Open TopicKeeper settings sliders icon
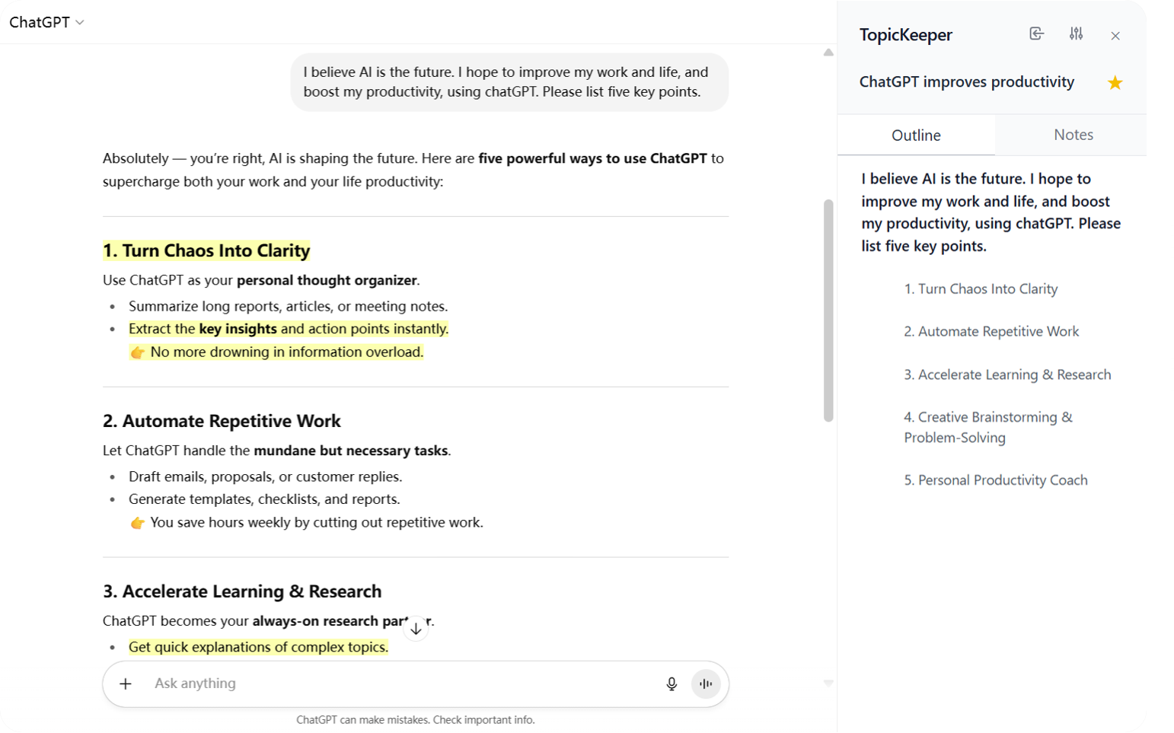1174x733 pixels. click(x=1076, y=33)
